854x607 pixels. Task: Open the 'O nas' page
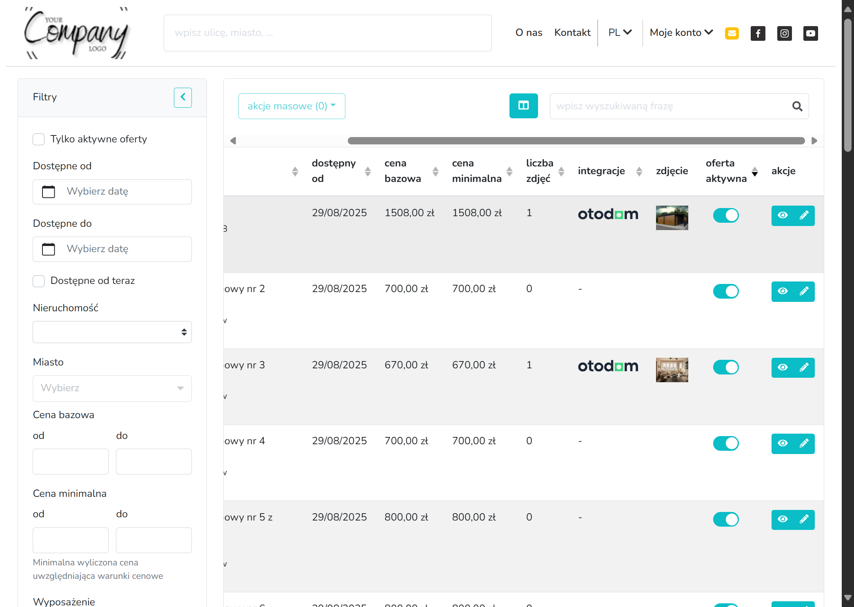(x=529, y=33)
